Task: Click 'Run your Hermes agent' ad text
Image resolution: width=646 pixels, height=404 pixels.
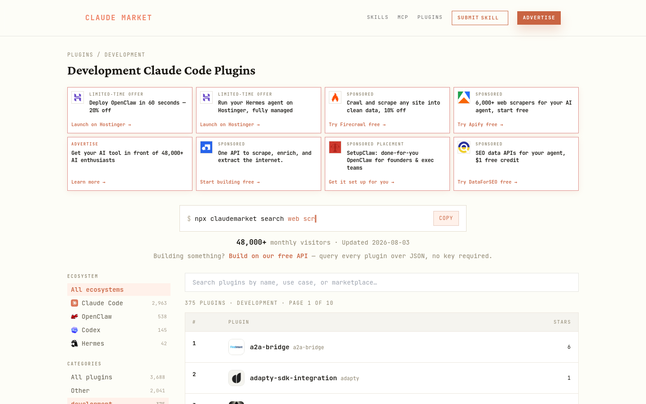Action: click(255, 106)
